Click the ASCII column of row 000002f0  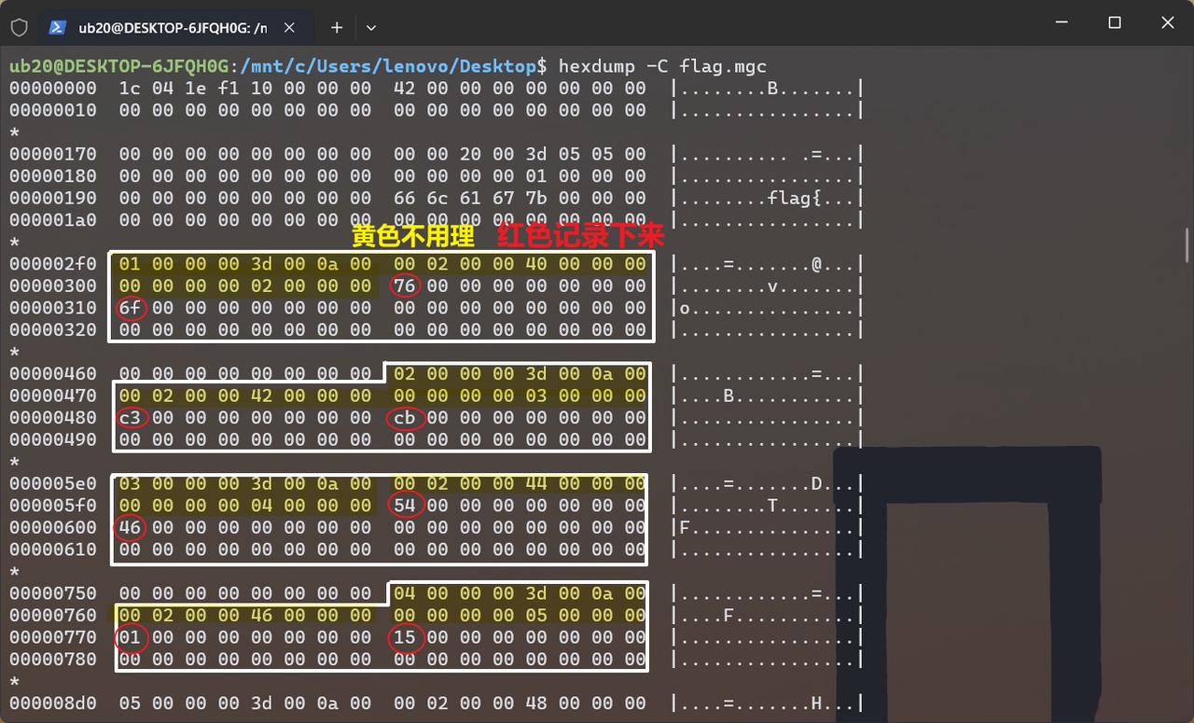767,264
